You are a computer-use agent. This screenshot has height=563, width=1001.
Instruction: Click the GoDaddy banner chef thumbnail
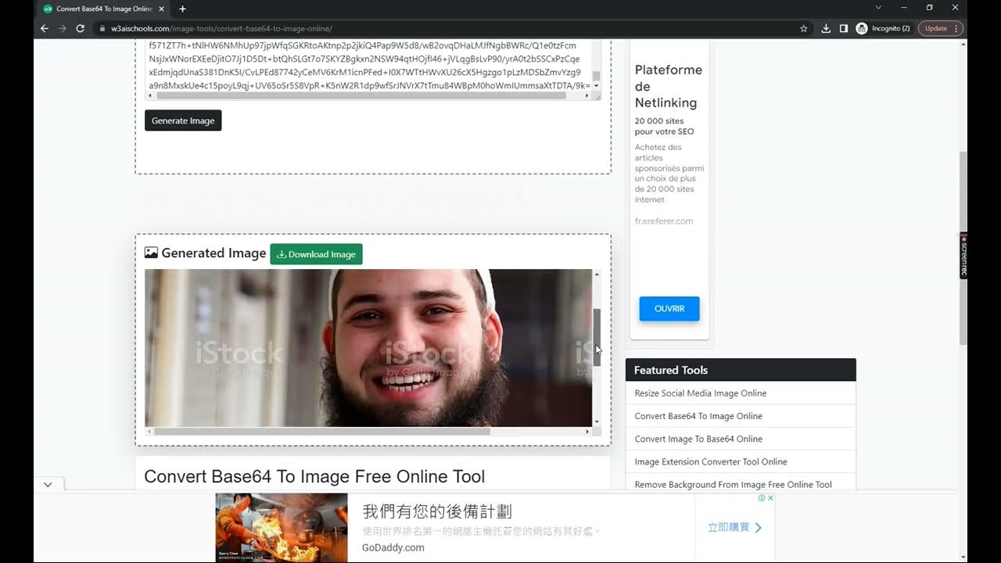click(x=282, y=527)
